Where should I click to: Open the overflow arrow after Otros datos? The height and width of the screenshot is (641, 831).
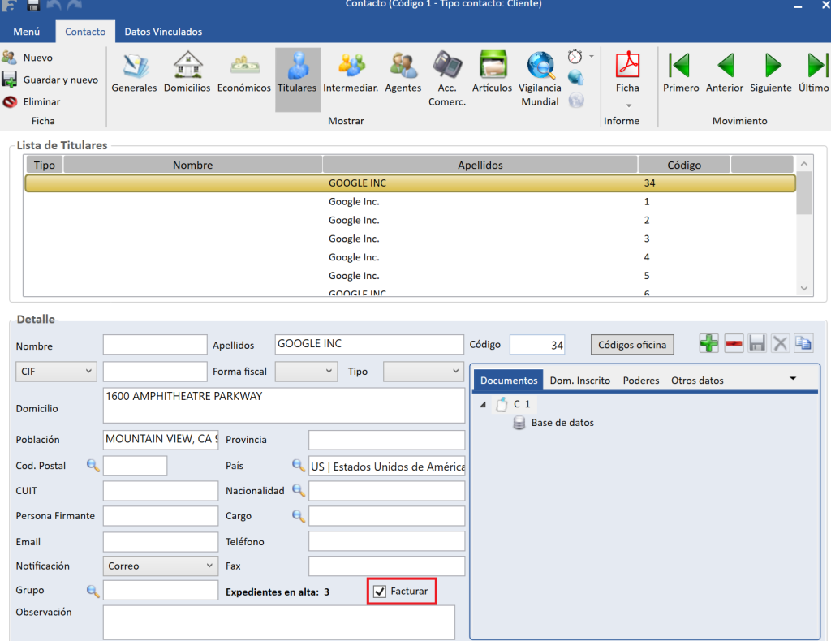point(793,379)
